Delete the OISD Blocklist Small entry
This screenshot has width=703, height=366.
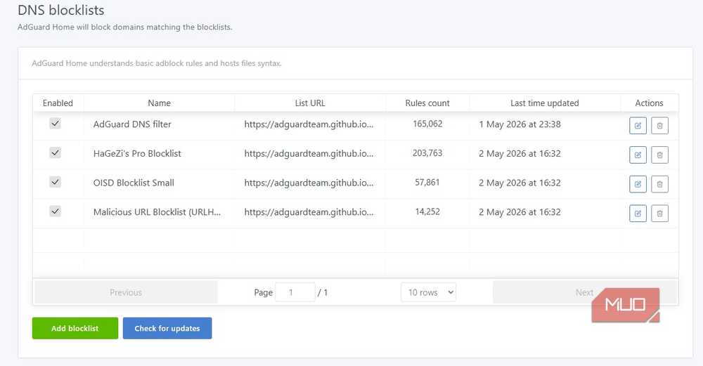click(x=659, y=184)
